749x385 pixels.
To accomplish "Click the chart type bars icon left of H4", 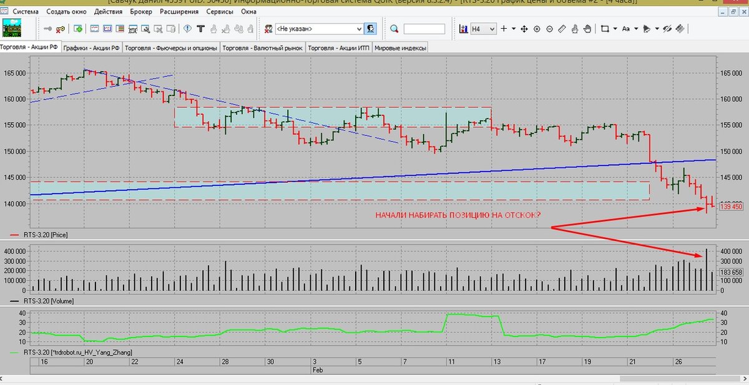I will click(x=464, y=29).
